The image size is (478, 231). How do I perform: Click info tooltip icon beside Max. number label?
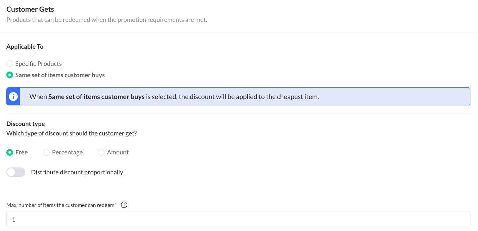[124, 205]
